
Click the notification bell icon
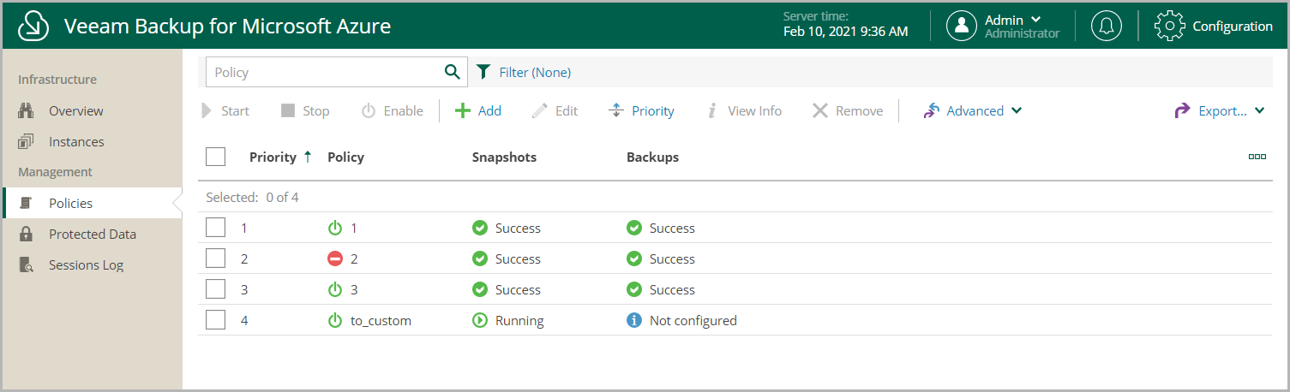pos(1106,26)
